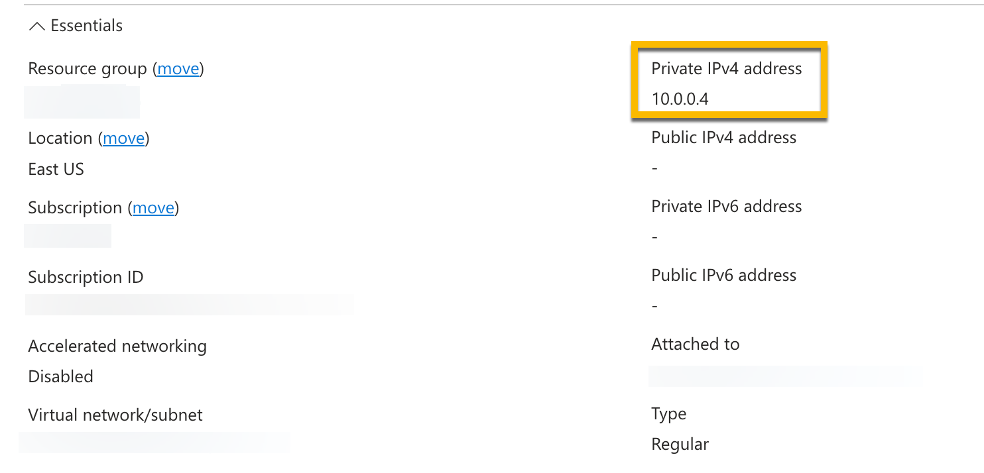Click the Essentials heading text
This screenshot has height=473, width=984.
[x=86, y=25]
